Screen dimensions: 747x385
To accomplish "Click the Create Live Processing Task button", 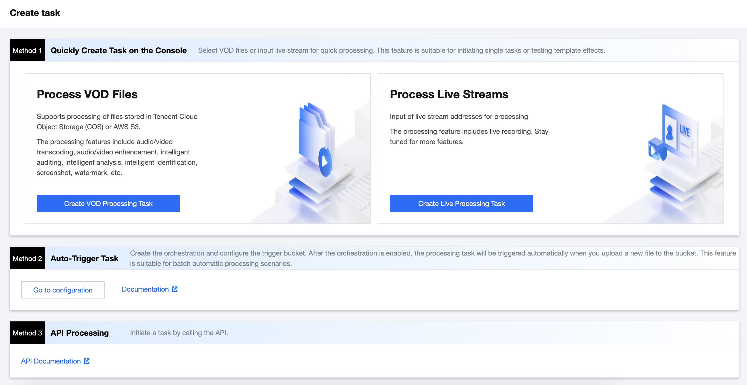I will click(461, 203).
